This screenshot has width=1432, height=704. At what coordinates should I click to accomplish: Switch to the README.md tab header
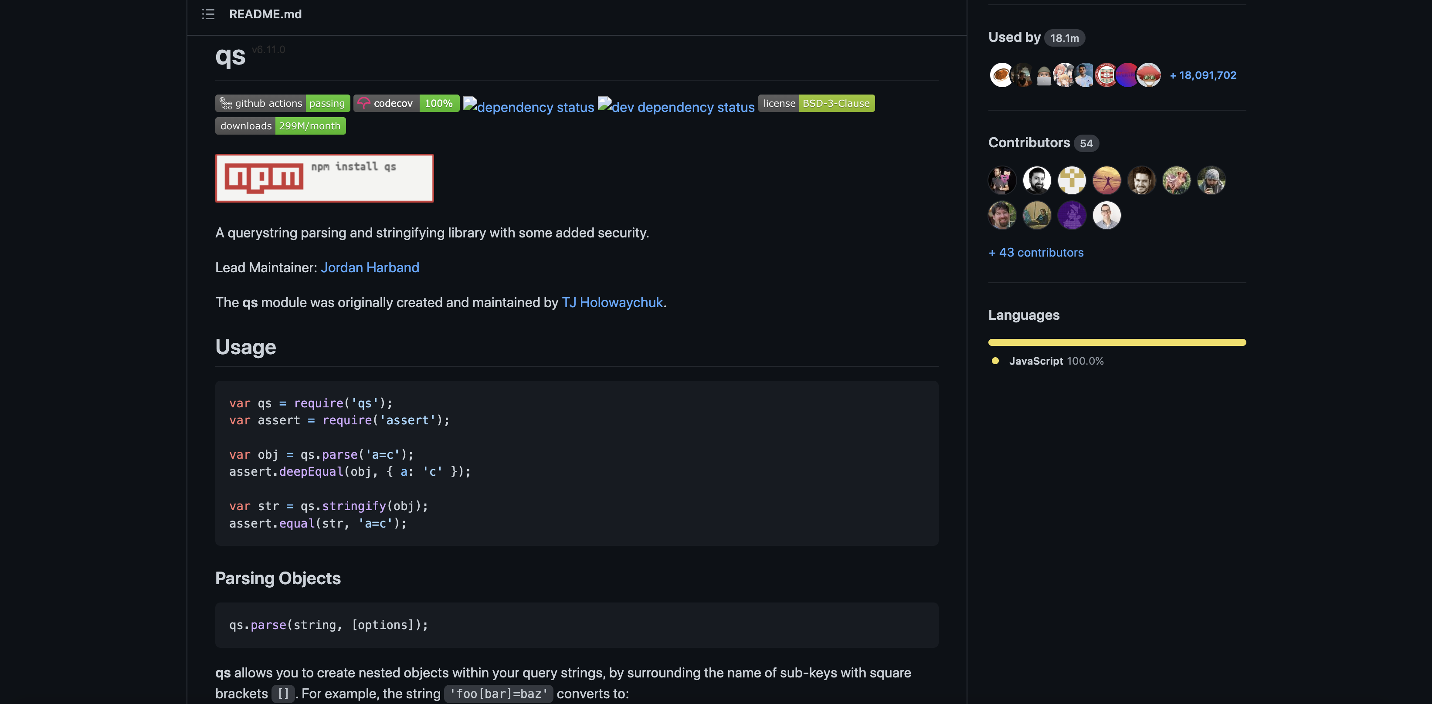tap(265, 14)
